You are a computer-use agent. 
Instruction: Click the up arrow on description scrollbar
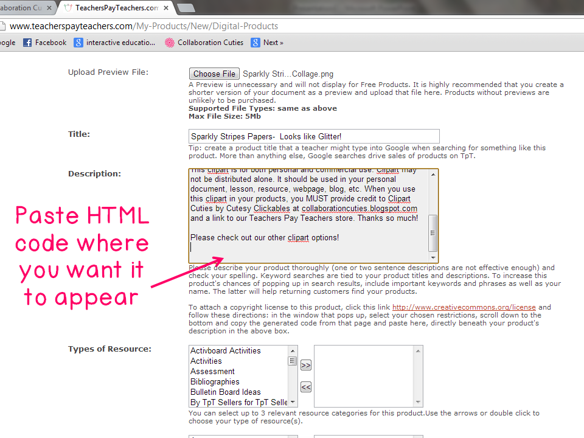[x=433, y=173]
